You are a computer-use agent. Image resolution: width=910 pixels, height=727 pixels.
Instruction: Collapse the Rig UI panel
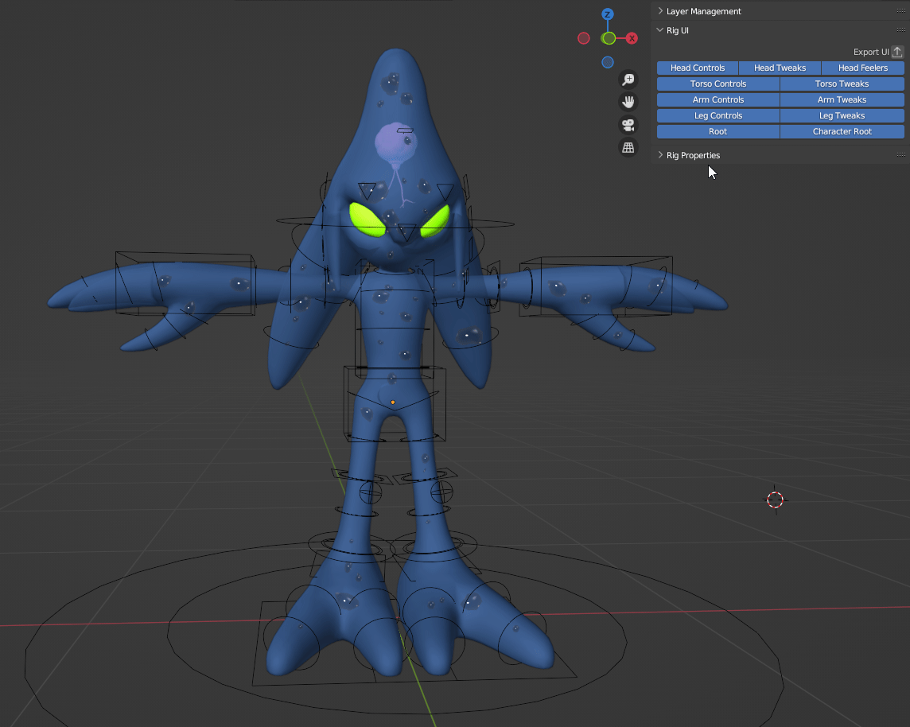point(660,30)
